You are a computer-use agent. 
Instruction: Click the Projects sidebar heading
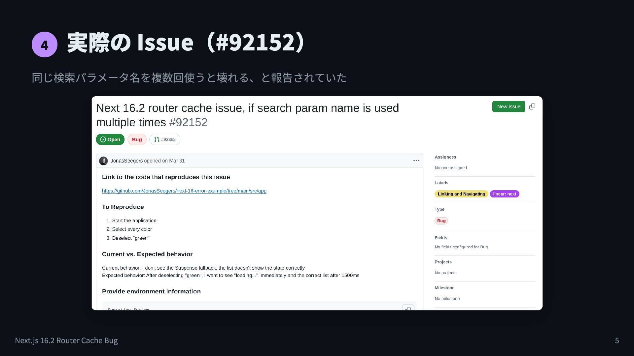(443, 262)
